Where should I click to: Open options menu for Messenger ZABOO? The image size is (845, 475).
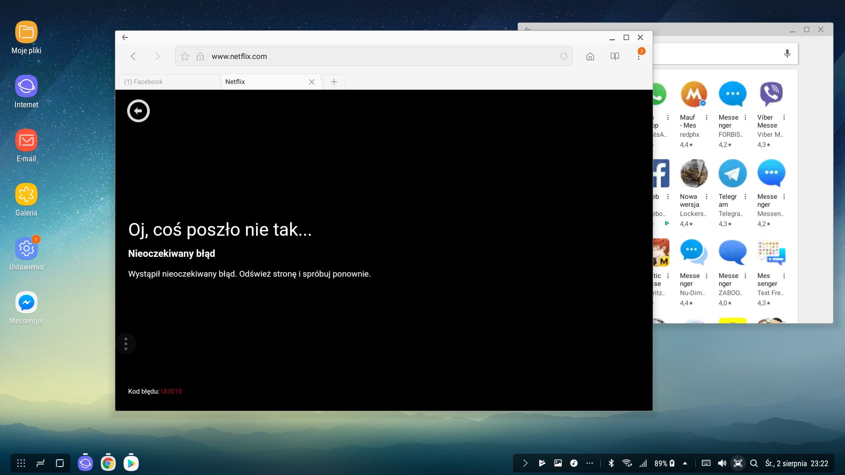click(746, 276)
